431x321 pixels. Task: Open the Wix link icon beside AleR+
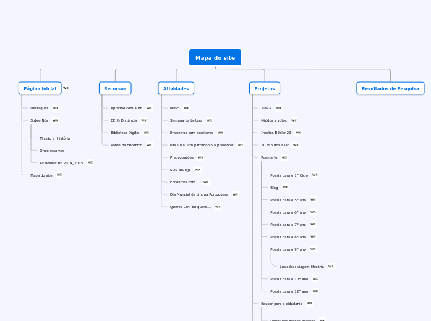point(279,108)
